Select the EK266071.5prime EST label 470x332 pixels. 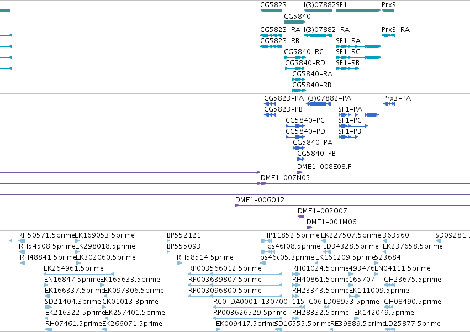pos(132,324)
